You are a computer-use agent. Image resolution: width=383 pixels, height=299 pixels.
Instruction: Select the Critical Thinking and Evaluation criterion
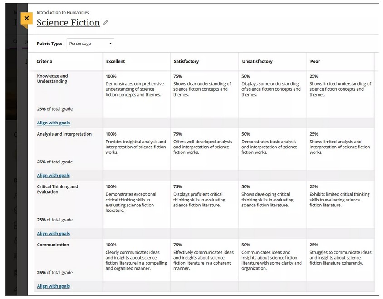coord(57,189)
